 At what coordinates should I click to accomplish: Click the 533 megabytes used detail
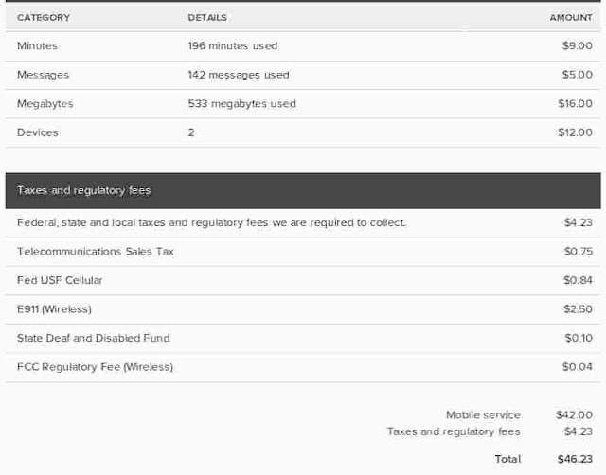pos(242,104)
